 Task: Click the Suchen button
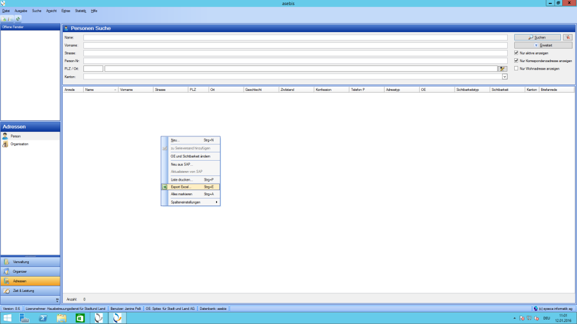click(537, 38)
